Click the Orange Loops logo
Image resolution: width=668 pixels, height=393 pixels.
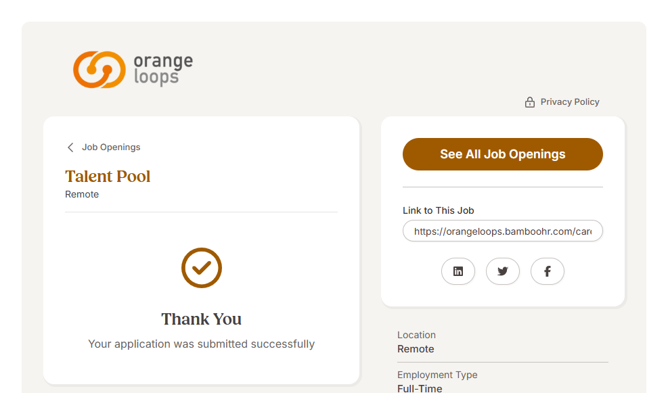[133, 70]
